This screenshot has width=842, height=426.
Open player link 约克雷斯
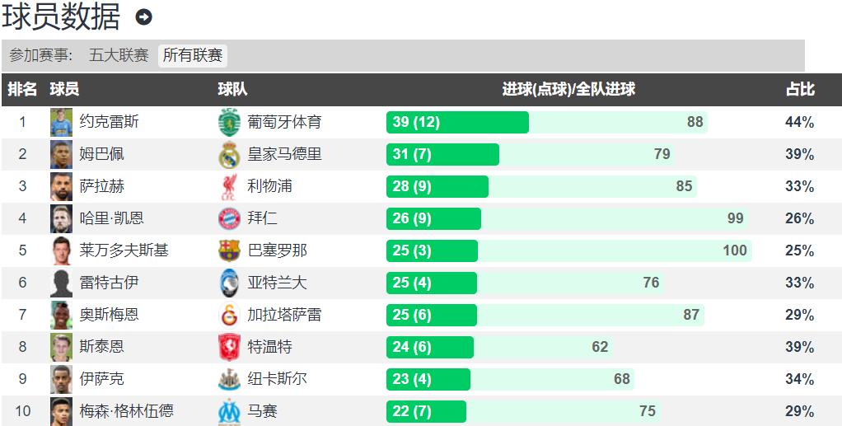pyautogui.click(x=109, y=122)
